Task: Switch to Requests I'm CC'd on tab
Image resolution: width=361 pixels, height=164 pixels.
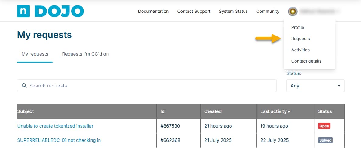Action: (x=85, y=54)
